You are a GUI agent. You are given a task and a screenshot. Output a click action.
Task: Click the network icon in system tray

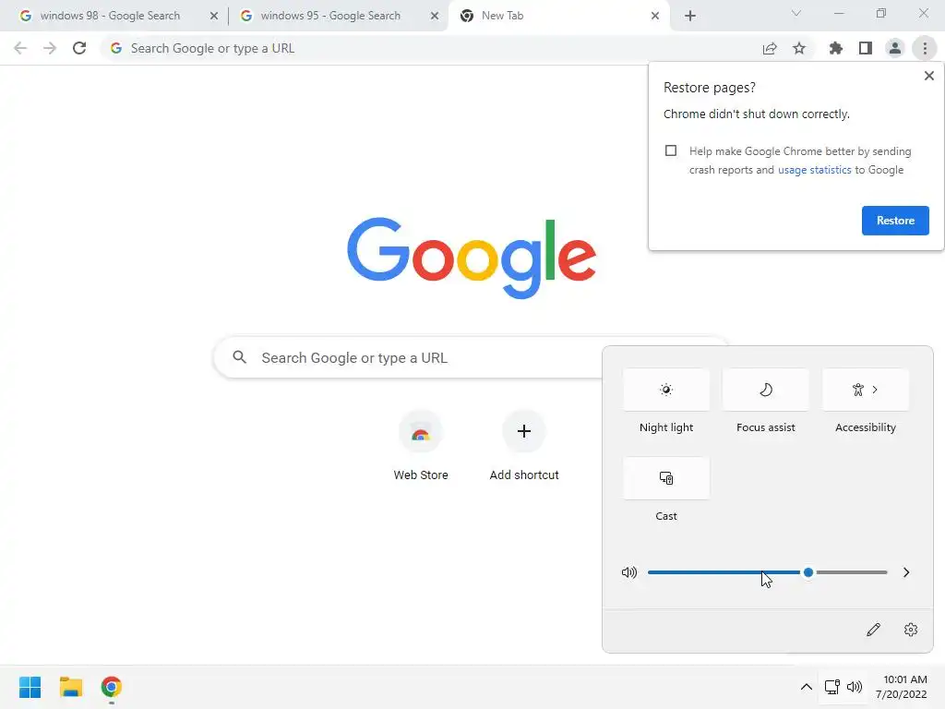(x=832, y=687)
